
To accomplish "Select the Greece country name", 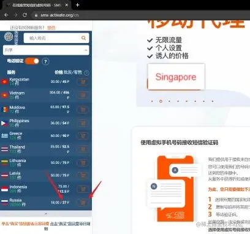I will 16,133.
